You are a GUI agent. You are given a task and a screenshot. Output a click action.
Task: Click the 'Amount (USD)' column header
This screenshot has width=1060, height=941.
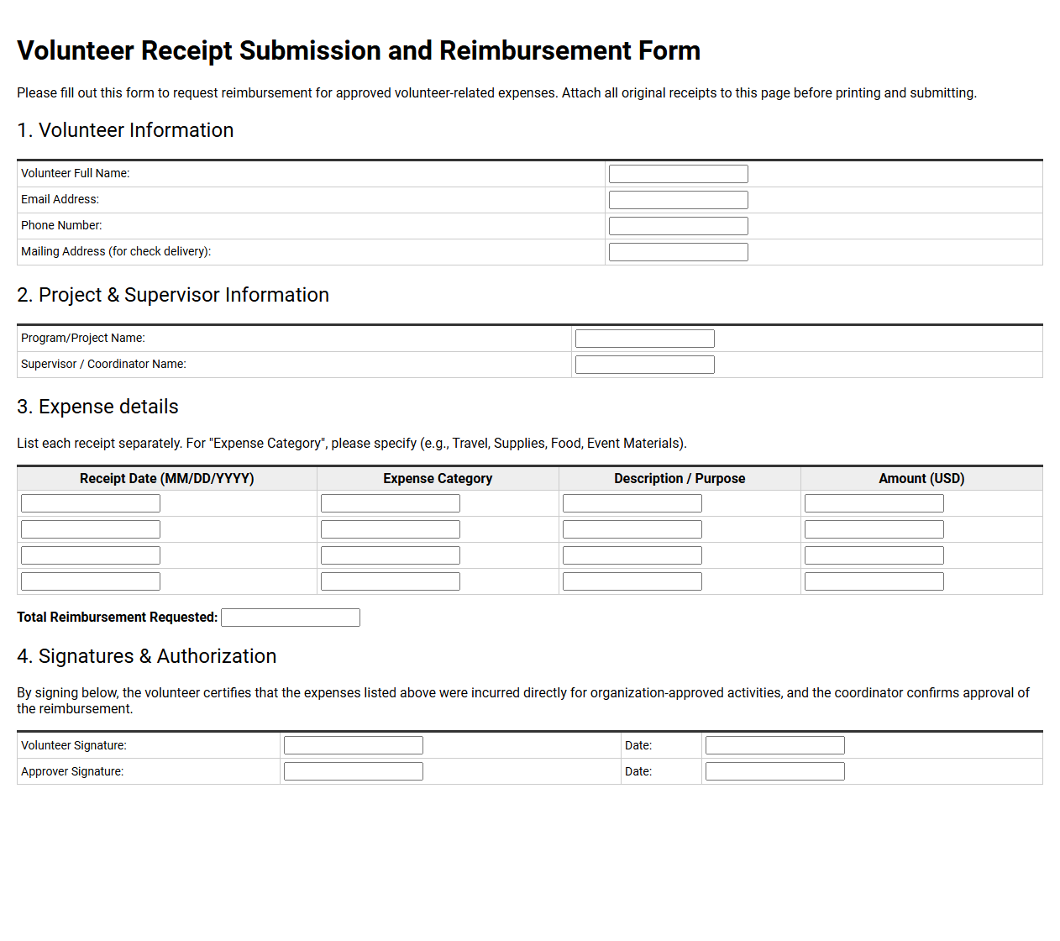point(921,478)
